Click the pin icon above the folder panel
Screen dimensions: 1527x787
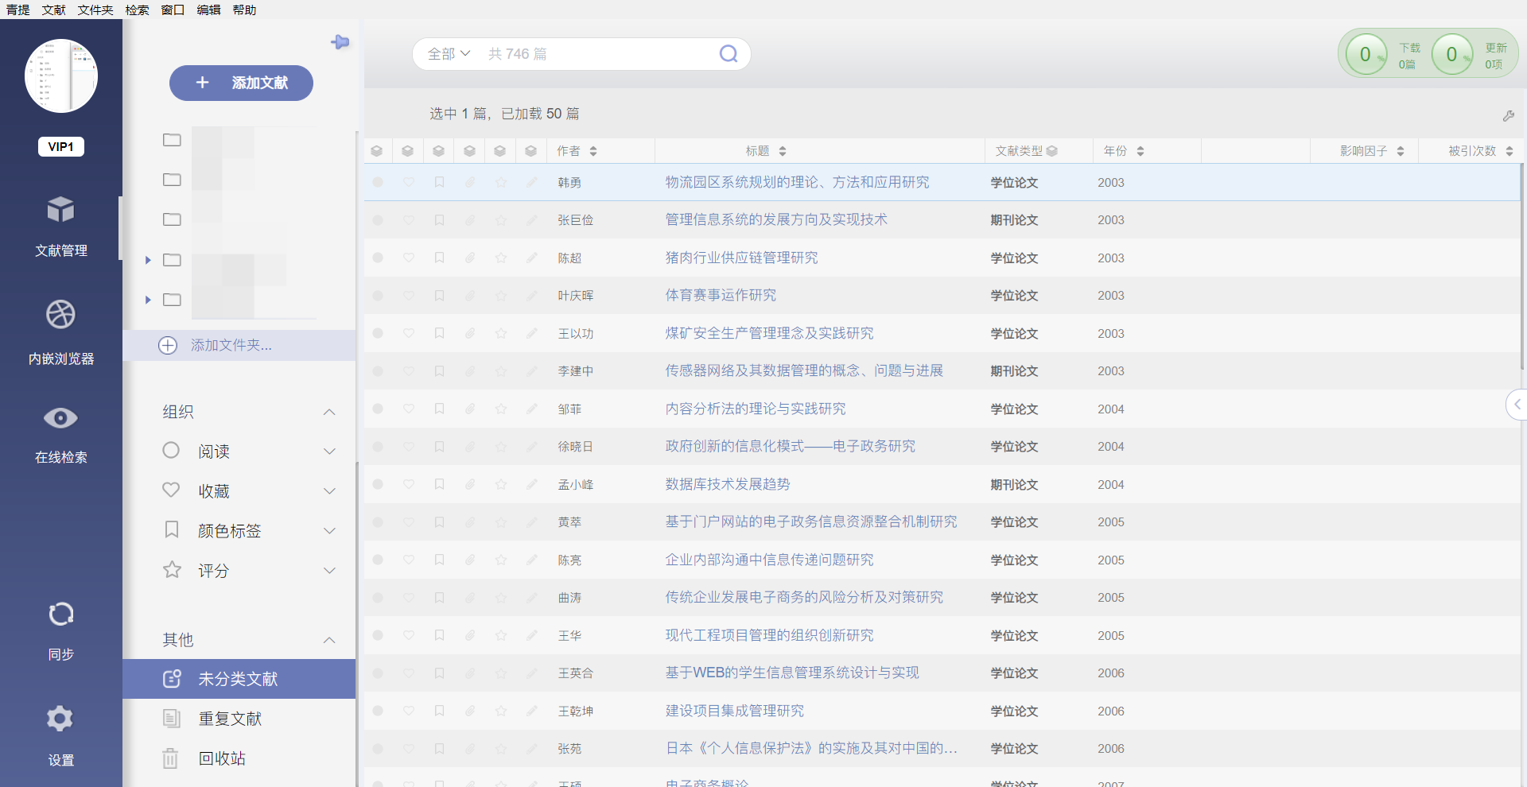pyautogui.click(x=340, y=42)
